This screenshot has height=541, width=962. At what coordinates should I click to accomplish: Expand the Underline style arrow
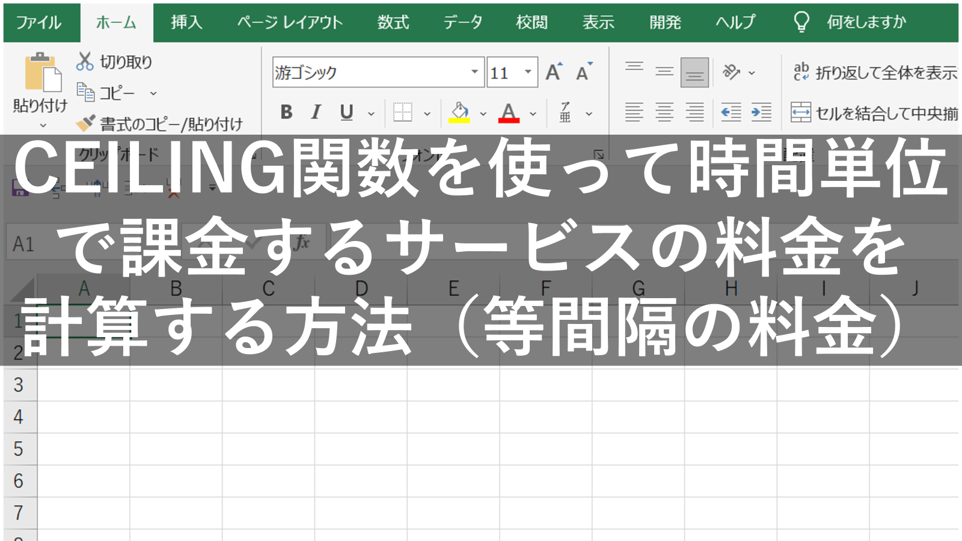point(371,113)
